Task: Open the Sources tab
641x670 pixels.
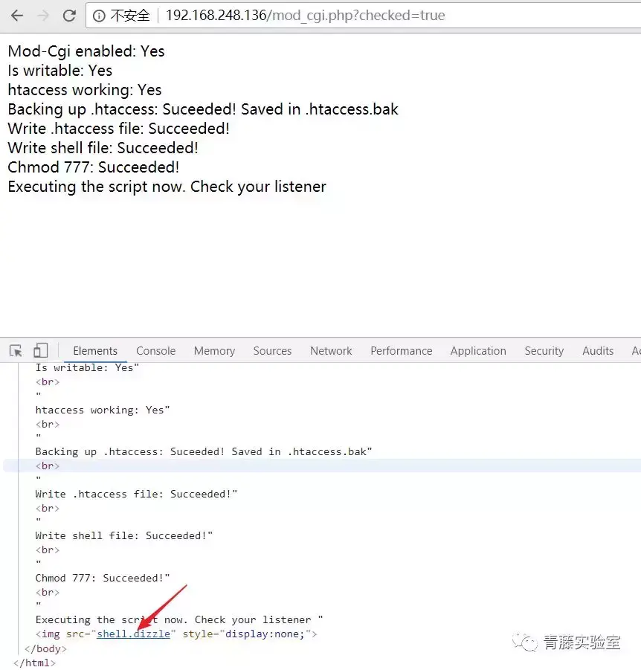Action: click(x=272, y=351)
